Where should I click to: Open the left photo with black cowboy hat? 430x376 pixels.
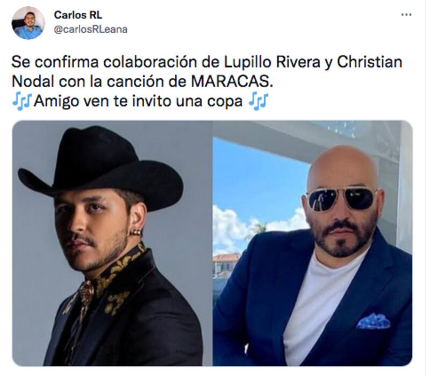pyautogui.click(x=112, y=243)
